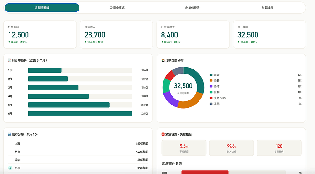Click the 12,350 February value
Viewport: 315px width, 174px height.
(144, 79)
